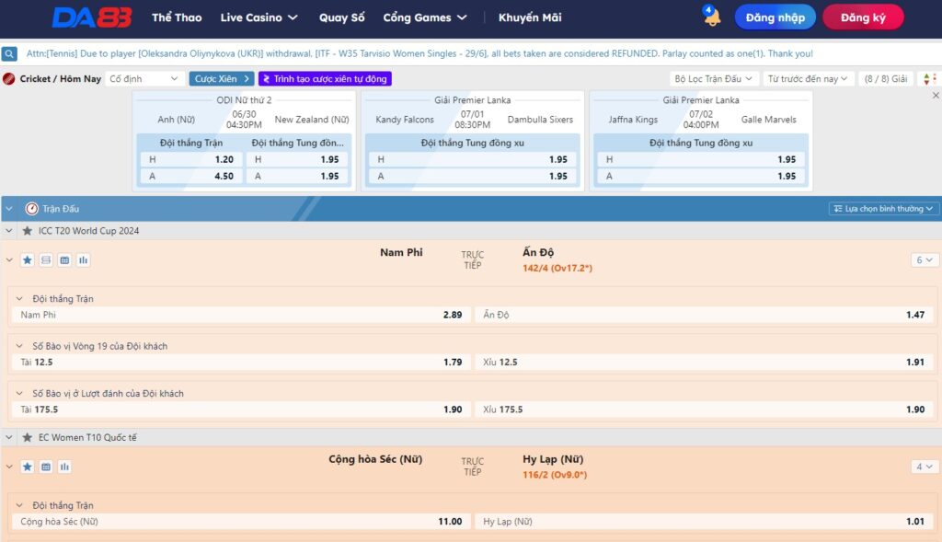Select Galle Marvels A coin toss 1.95
This screenshot has width=942, height=542.
(x=701, y=176)
